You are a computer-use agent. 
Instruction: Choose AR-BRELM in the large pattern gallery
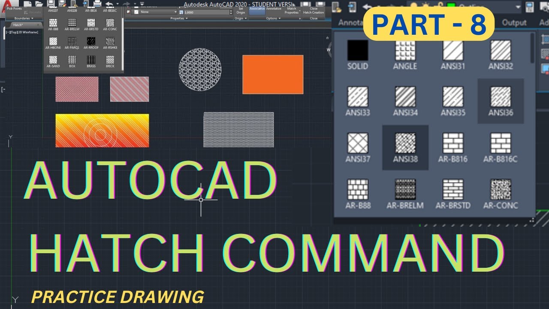(405, 194)
